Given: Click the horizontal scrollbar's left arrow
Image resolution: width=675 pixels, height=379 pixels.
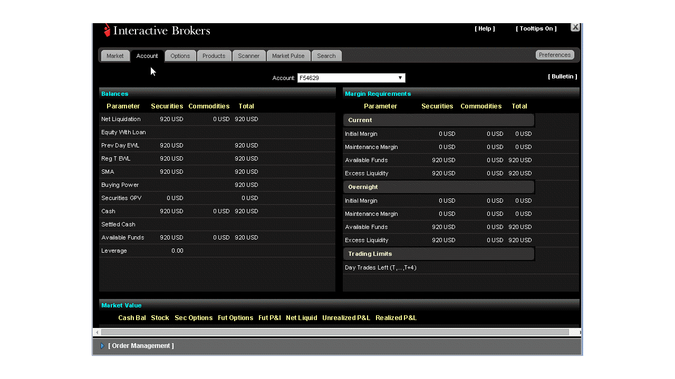Looking at the screenshot, I should (x=97, y=332).
